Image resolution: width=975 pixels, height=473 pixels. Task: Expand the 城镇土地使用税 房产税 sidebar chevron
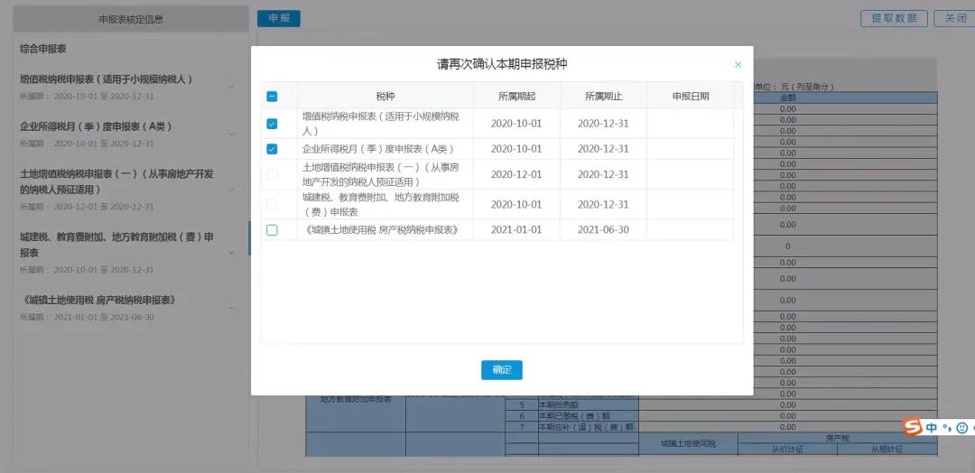tap(231, 308)
